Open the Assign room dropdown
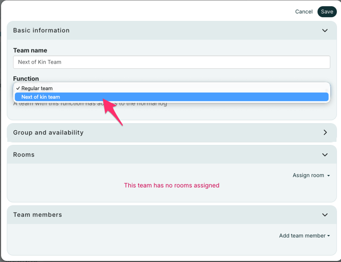341x262 pixels. pos(308,176)
